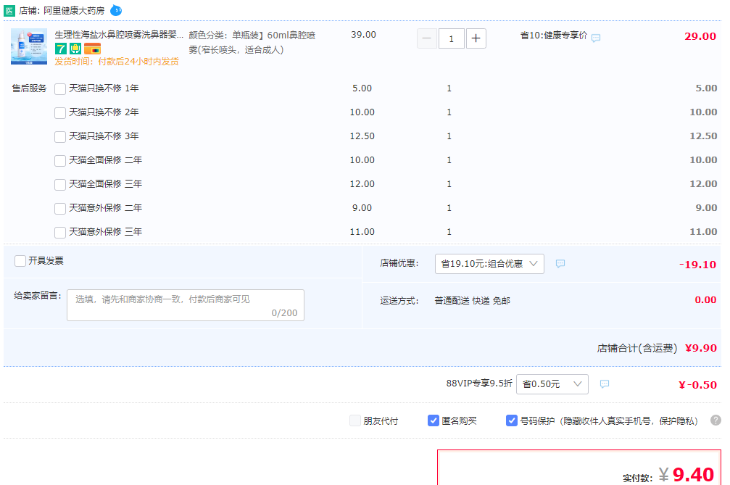Tick 天猫全面保修 三年 checkbox

click(60, 185)
